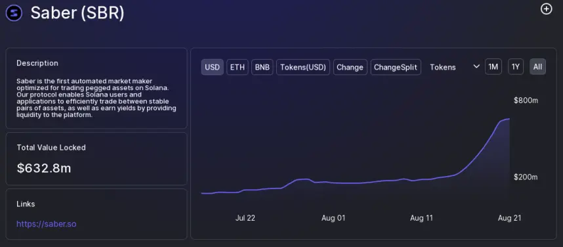Click the Description heading
563x247 pixels.
coord(37,63)
